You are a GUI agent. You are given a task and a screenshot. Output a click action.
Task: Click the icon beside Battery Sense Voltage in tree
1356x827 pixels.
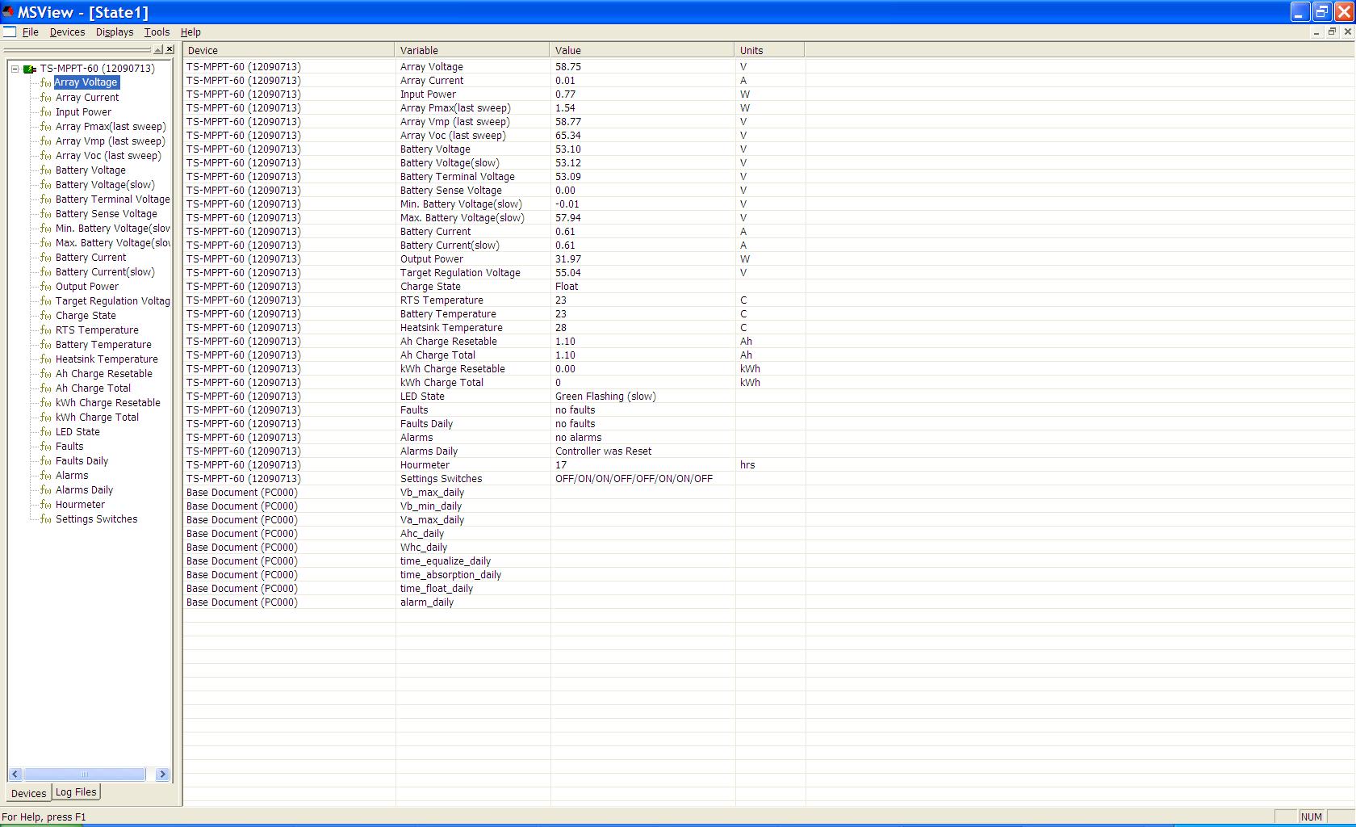pyautogui.click(x=46, y=214)
